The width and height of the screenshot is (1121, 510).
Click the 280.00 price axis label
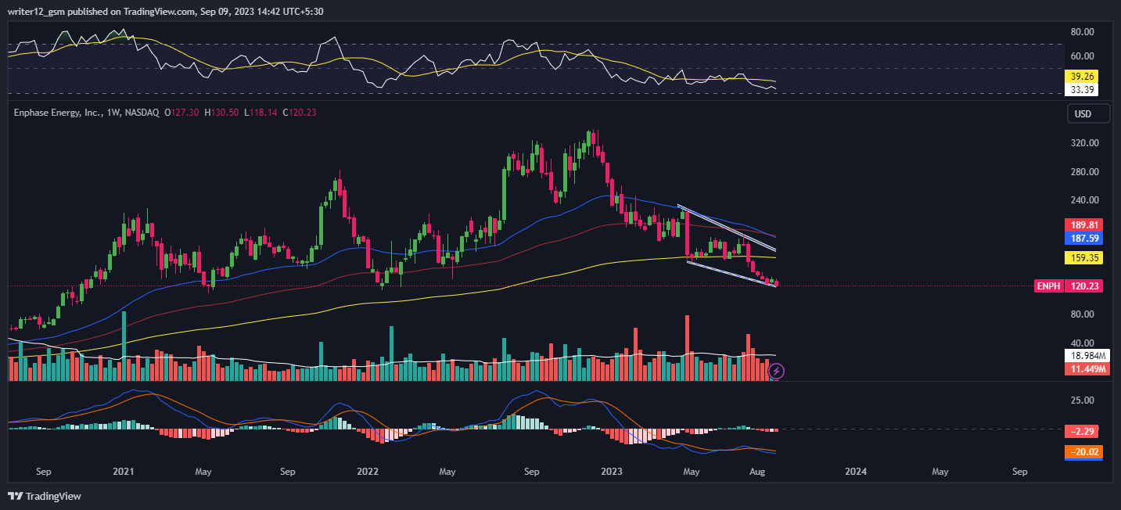1085,172
